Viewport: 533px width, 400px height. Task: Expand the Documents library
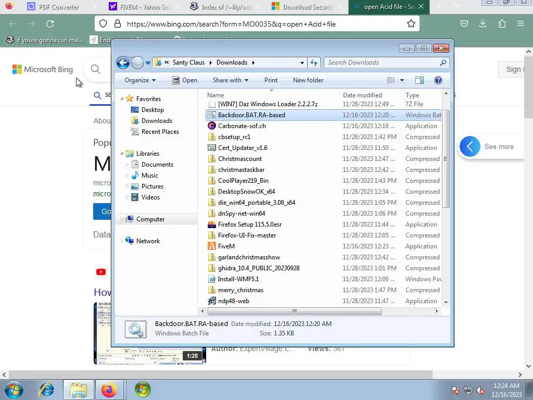127,165
